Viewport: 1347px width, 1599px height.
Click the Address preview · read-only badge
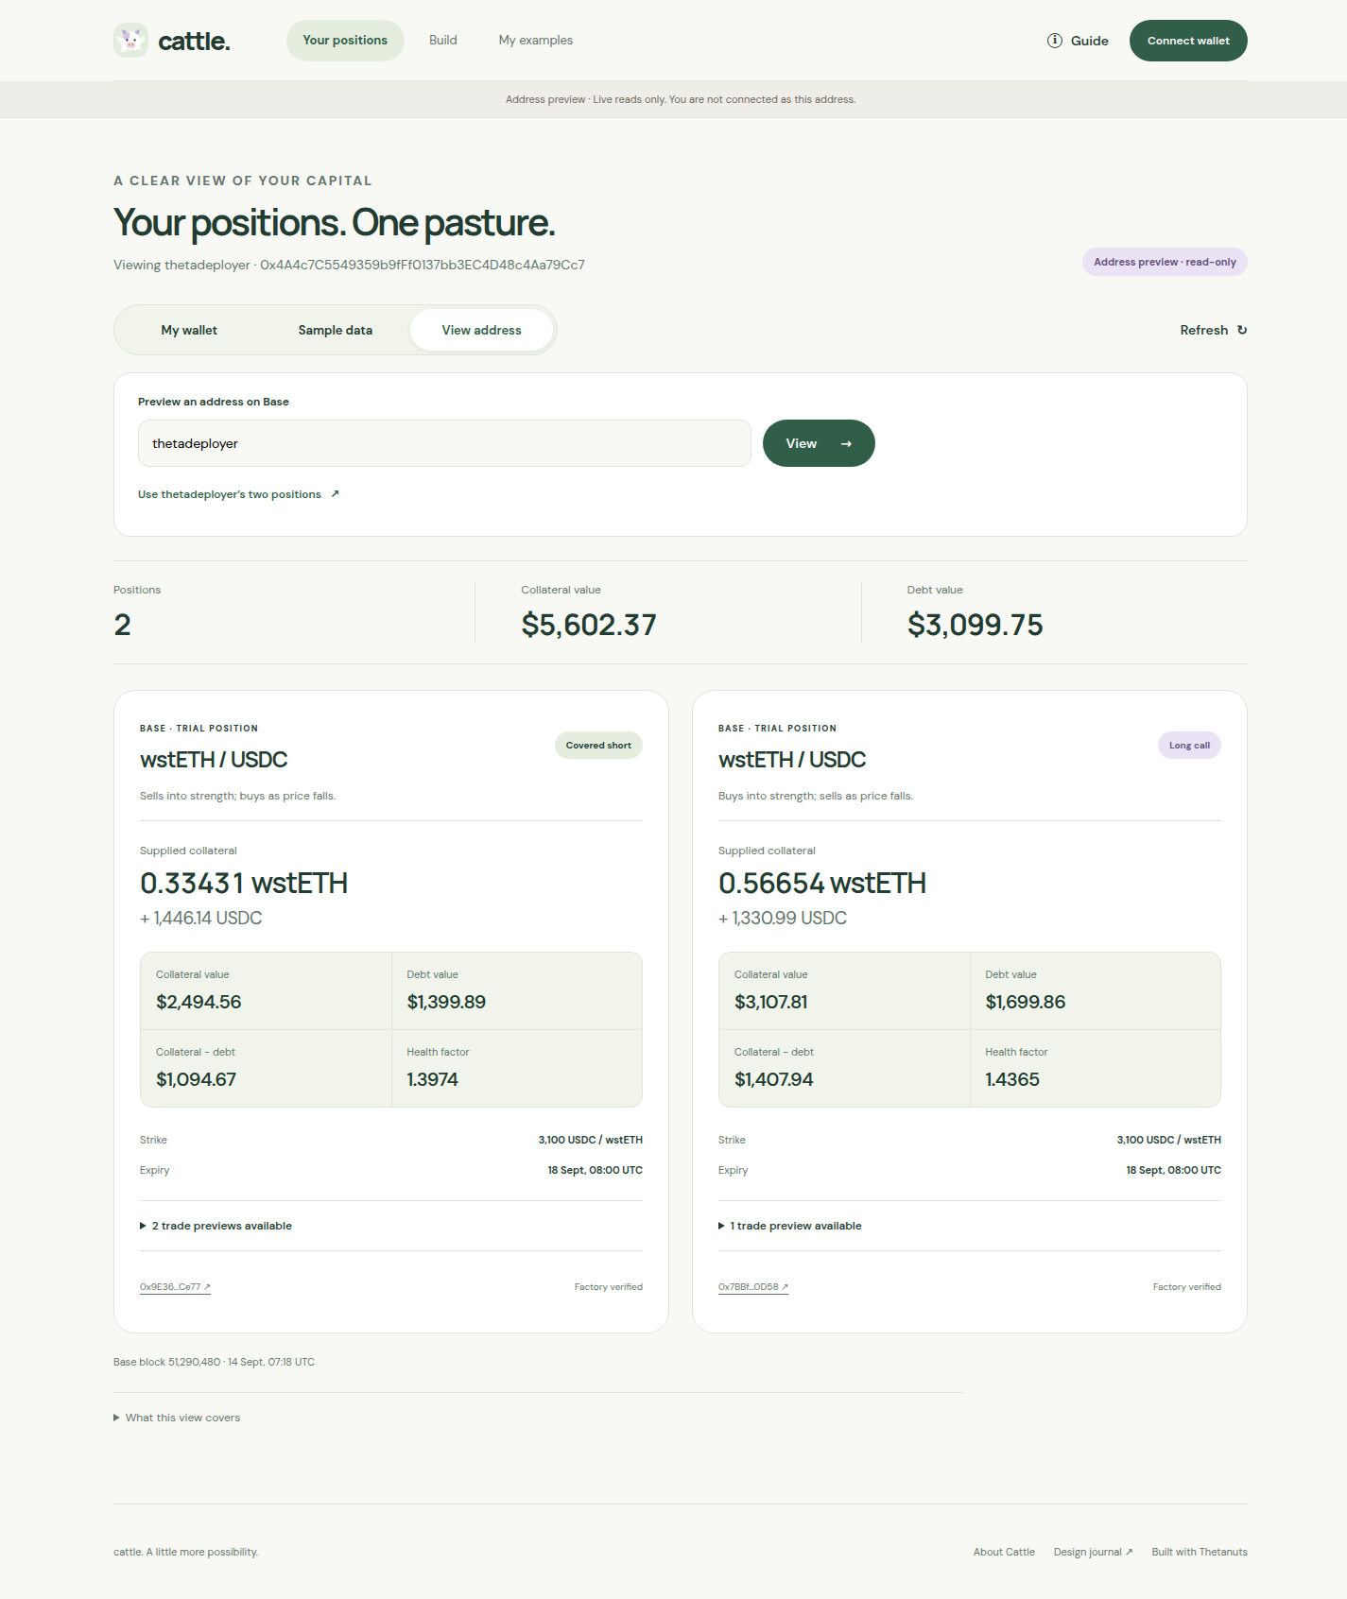[x=1165, y=262]
